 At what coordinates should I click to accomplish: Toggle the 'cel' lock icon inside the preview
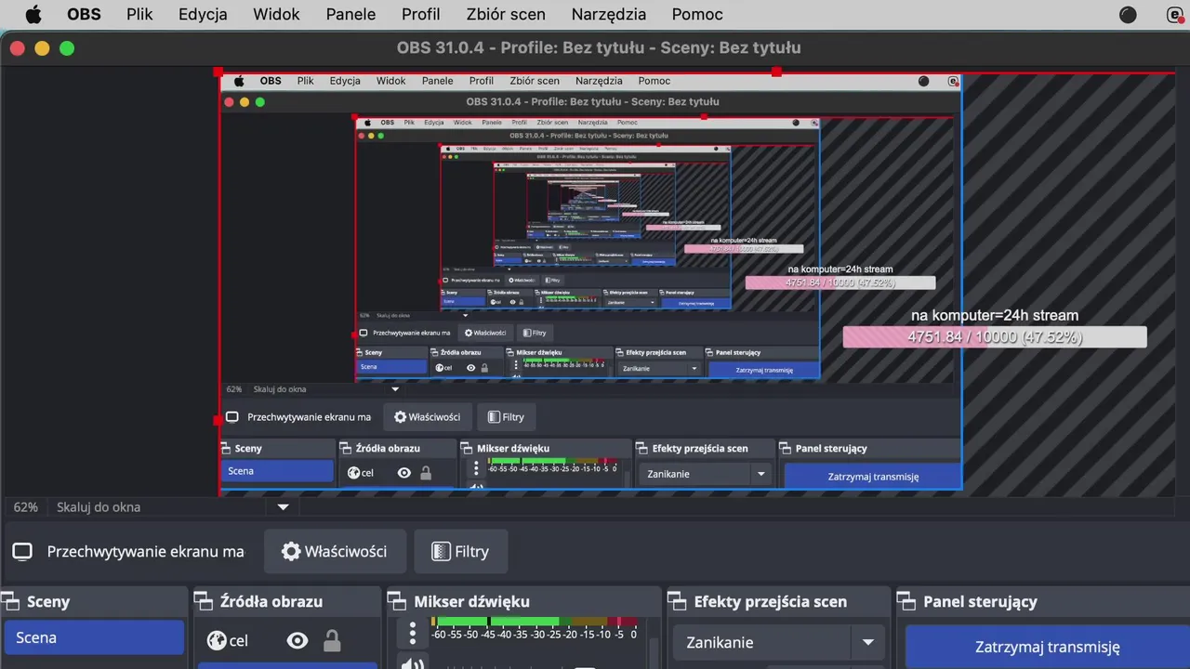pos(426,472)
